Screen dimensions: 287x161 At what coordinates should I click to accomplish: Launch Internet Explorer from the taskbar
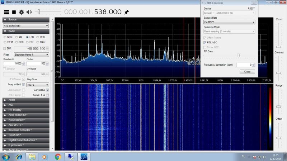coord(19,157)
